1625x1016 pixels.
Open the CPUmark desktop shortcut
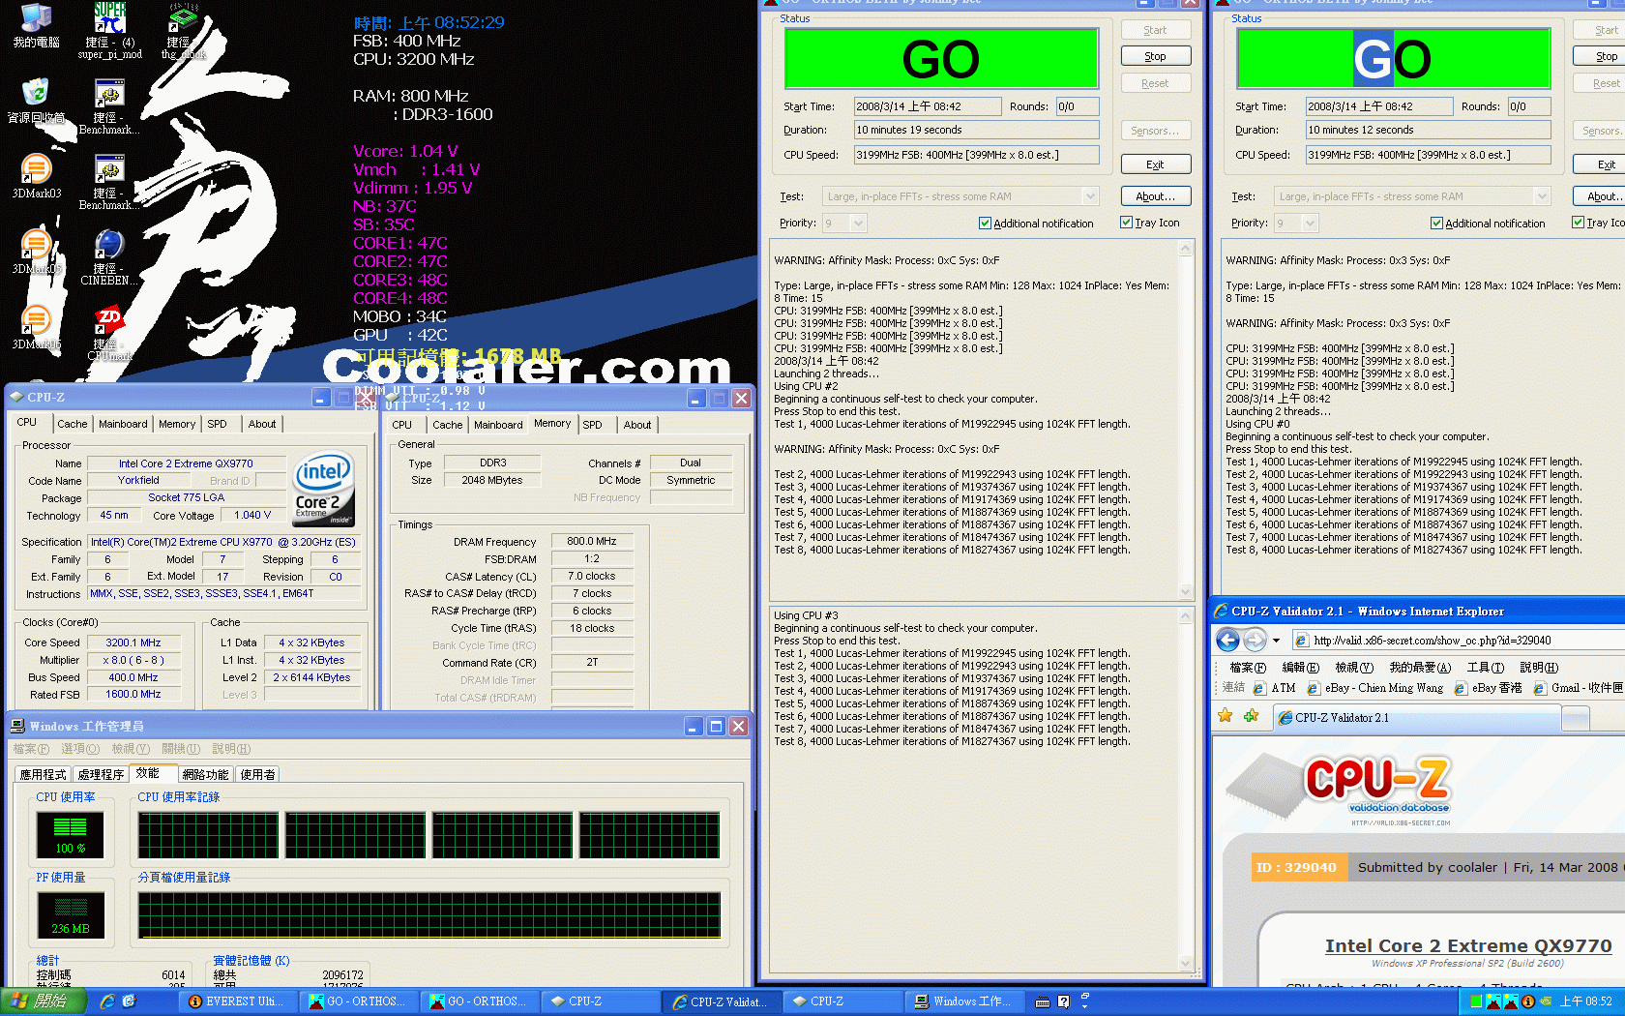pos(109,333)
